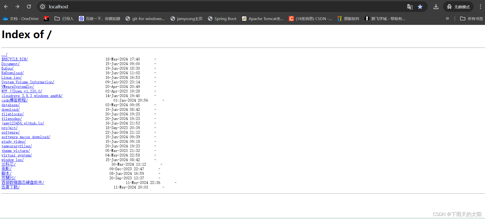
Task: Open the $RECYCLE.BIN/ directory
Action: click(x=15, y=59)
